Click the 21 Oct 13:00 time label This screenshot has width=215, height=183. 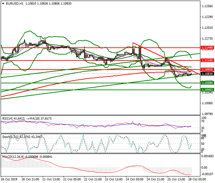(x=51, y=179)
